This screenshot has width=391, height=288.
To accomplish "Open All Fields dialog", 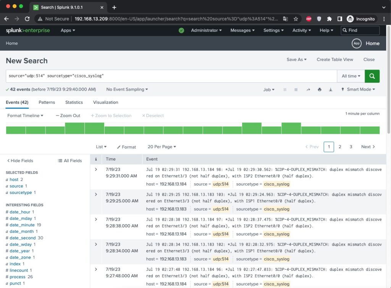I will point(70,161).
